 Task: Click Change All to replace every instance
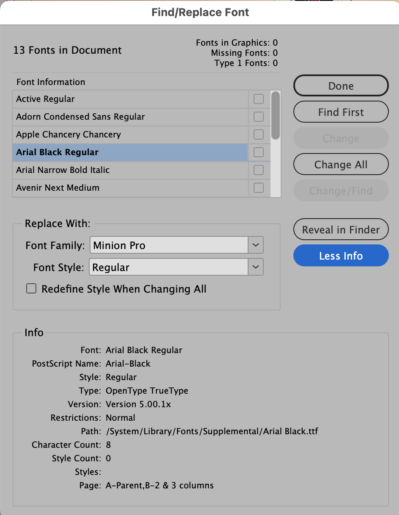click(341, 164)
